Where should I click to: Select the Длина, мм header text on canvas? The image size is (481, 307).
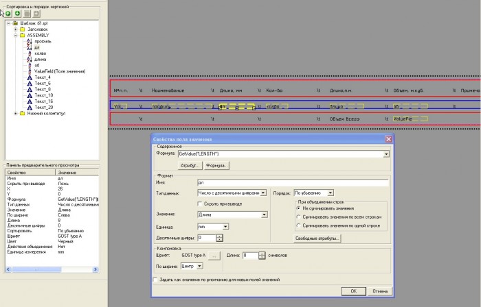[231, 90]
